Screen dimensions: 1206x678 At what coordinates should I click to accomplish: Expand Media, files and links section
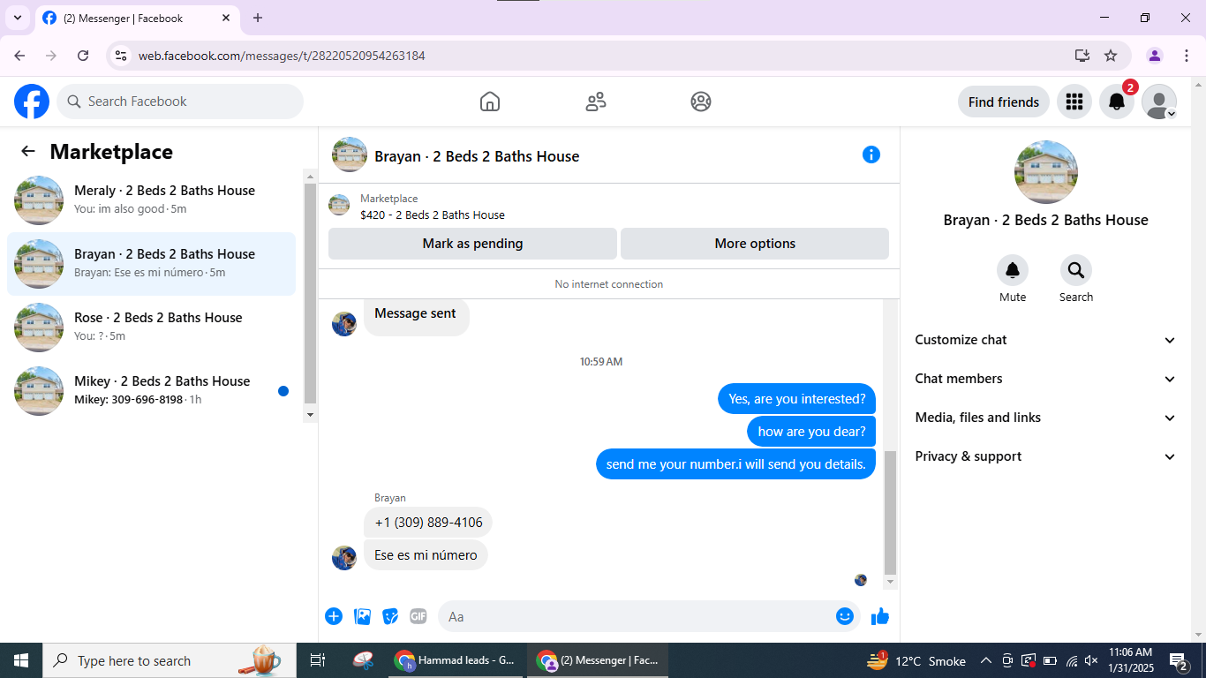click(1046, 418)
